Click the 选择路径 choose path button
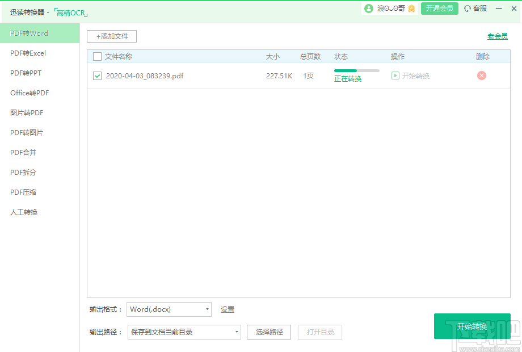The image size is (522, 352). (268, 332)
